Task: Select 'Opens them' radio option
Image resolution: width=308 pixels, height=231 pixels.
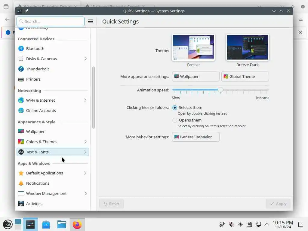Action: pos(175,120)
